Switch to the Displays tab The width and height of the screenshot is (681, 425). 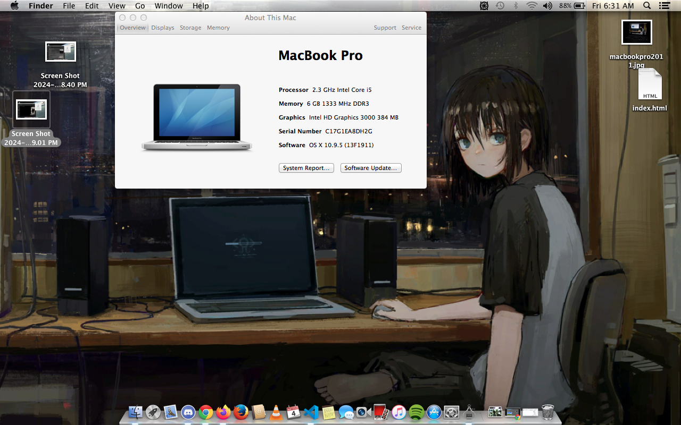[163, 28]
